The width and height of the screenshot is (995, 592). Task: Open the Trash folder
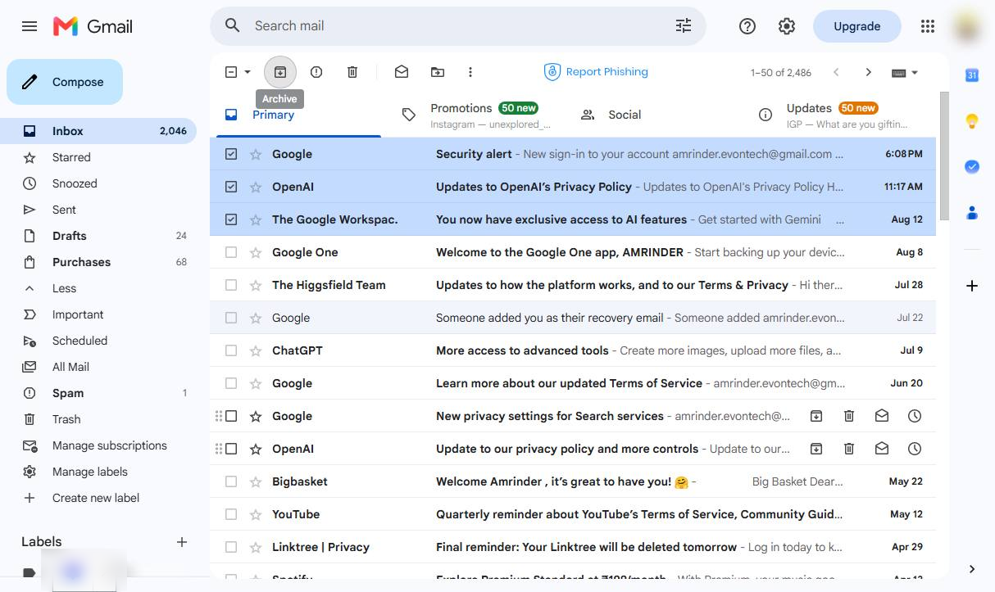click(x=98, y=419)
